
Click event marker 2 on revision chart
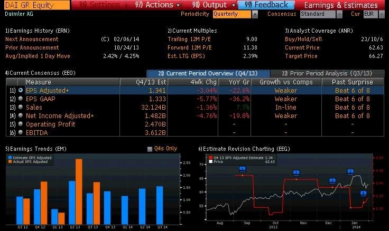(x=296, y=173)
